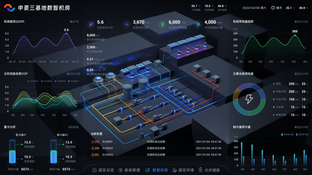Switch to the 园区总览 tab
312x175 pixels.
click(103, 170)
